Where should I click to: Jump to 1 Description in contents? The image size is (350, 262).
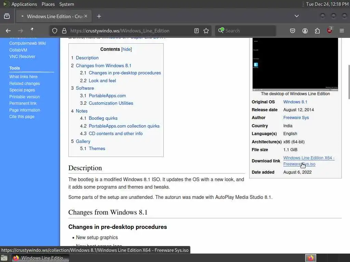coord(87,58)
